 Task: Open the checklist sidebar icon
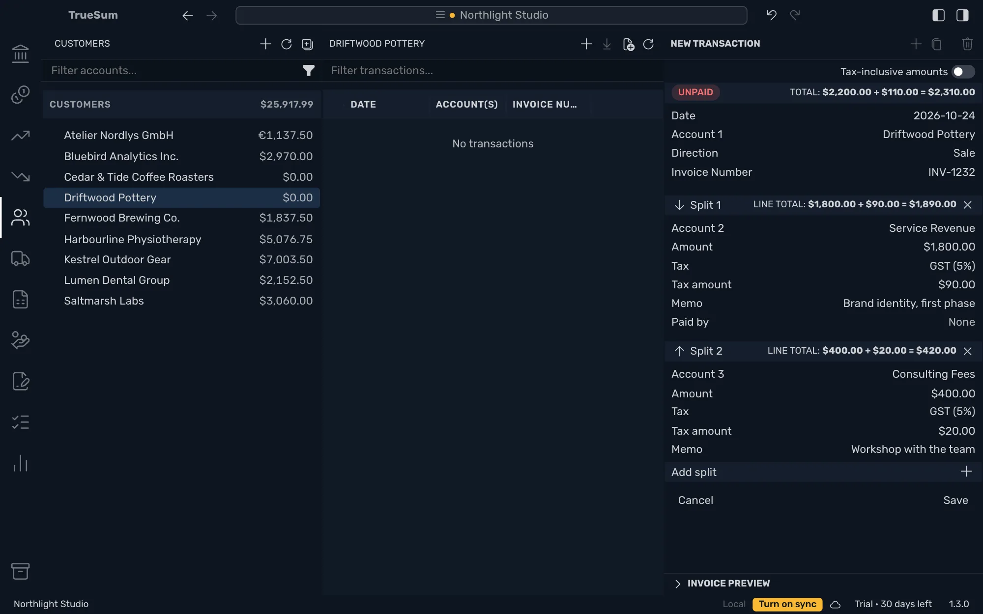[20, 422]
